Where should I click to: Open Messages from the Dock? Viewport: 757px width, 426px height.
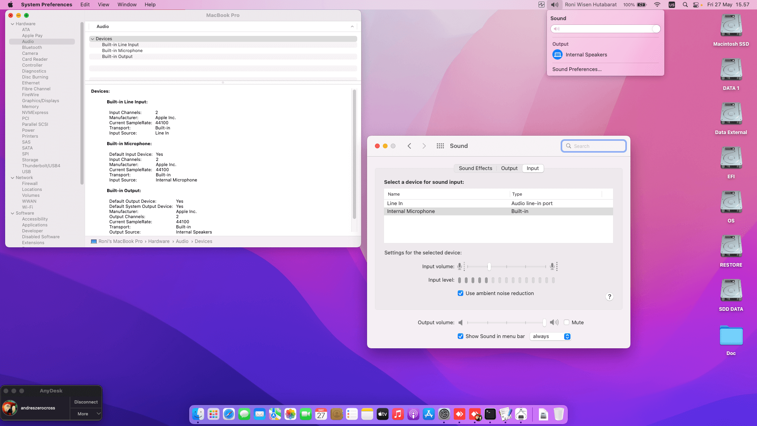pos(244,414)
